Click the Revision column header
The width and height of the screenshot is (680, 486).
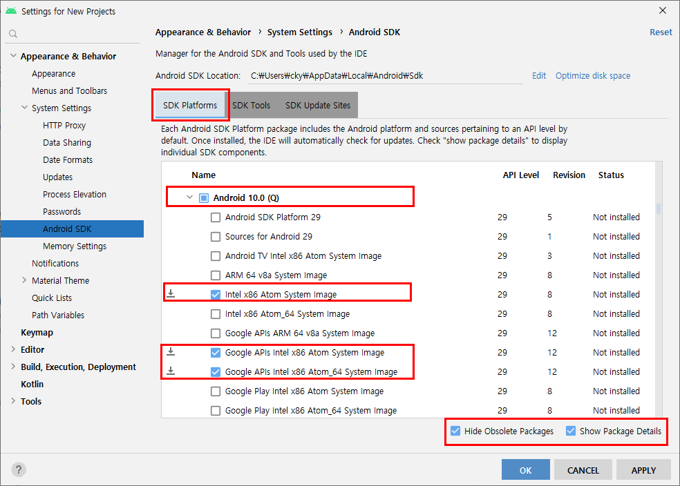coord(569,175)
